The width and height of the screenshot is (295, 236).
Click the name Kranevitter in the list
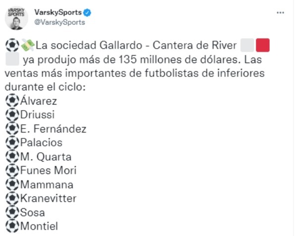click(48, 198)
